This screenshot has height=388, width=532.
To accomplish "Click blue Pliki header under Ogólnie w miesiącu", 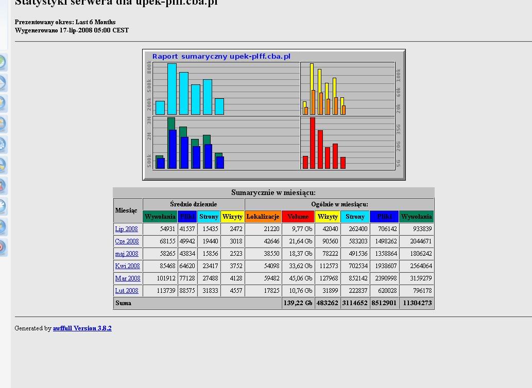I will [384, 217].
